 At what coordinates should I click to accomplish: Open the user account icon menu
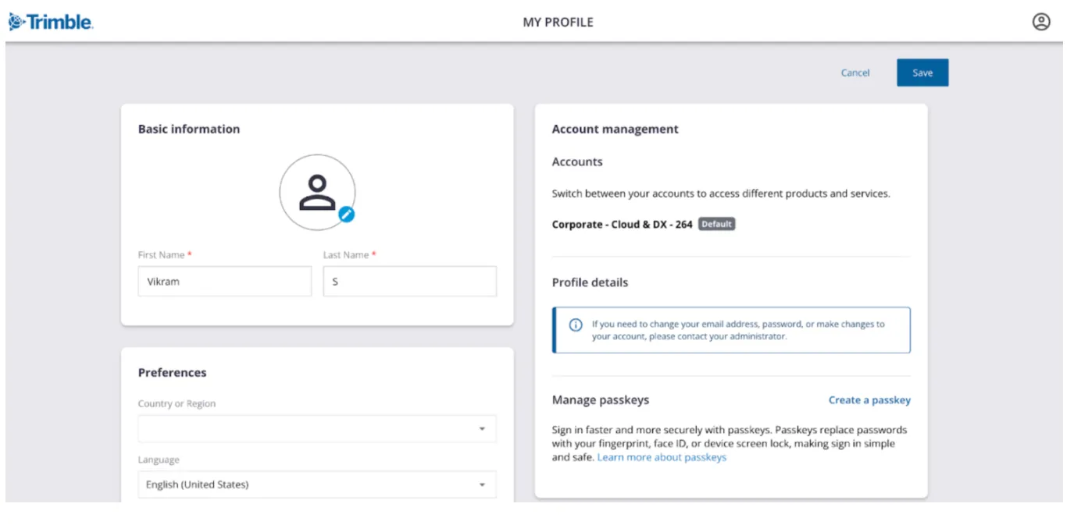coord(1041,22)
